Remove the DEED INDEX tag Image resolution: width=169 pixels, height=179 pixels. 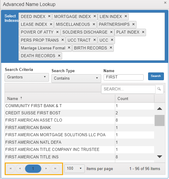49,16
